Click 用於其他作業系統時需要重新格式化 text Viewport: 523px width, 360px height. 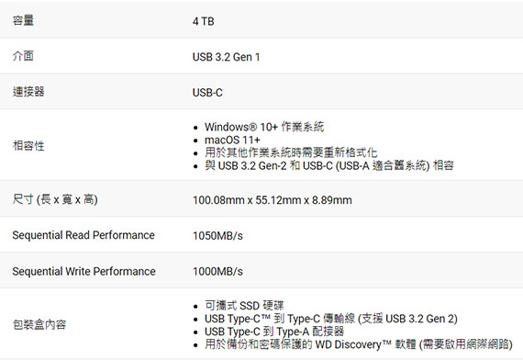[291, 152]
